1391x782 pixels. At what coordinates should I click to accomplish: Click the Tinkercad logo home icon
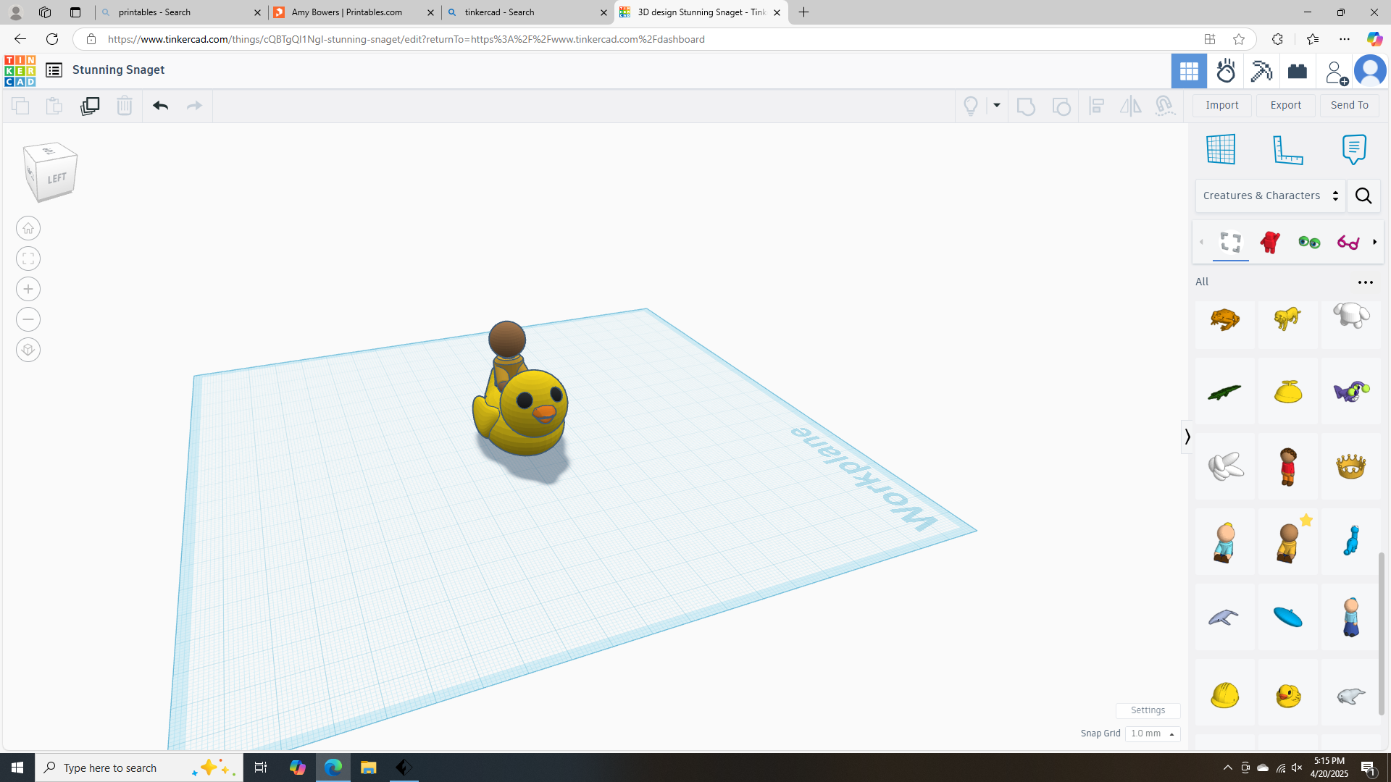pos(20,70)
